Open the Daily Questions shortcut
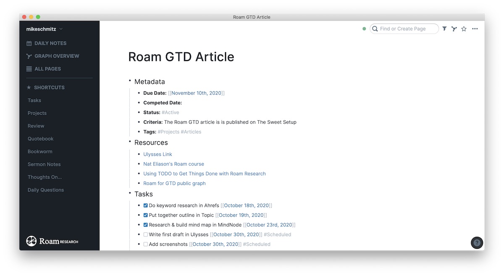 click(46, 190)
